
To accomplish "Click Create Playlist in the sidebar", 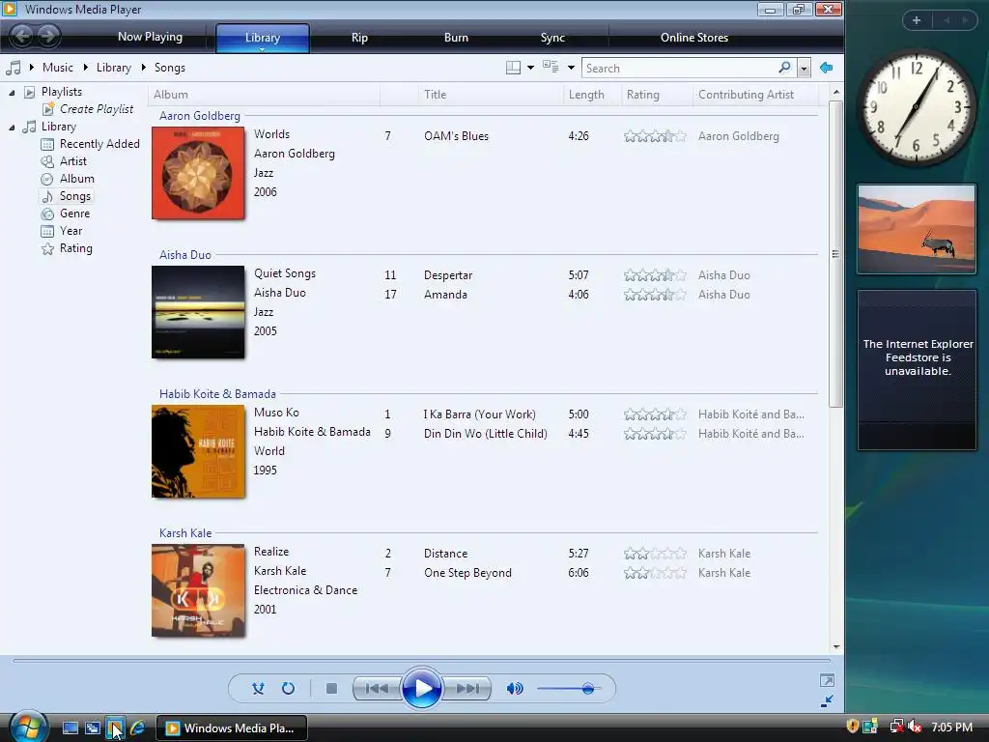I will click(x=97, y=109).
